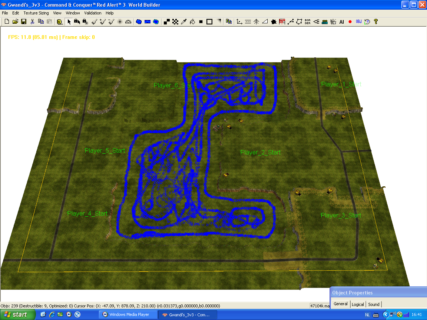
Task: Select the Player_5_Start waypoint label
Action: [105, 150]
